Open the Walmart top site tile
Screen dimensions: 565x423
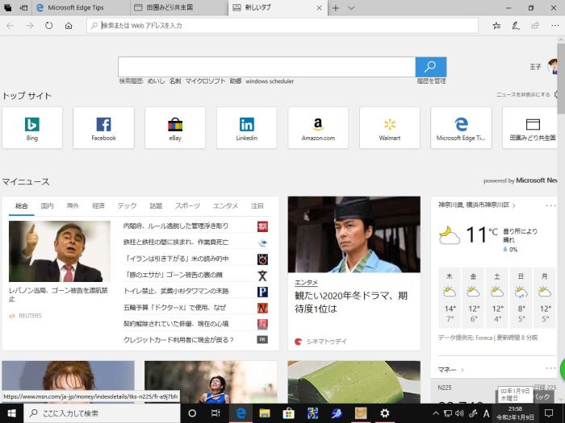[389, 128]
